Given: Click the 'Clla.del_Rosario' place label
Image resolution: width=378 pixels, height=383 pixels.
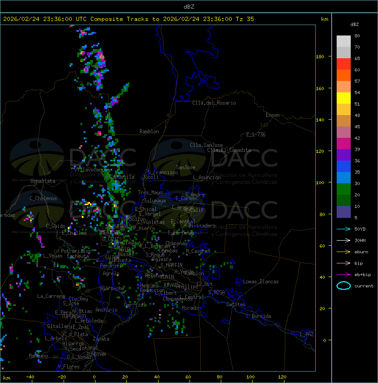Looking at the screenshot, I should (214, 103).
